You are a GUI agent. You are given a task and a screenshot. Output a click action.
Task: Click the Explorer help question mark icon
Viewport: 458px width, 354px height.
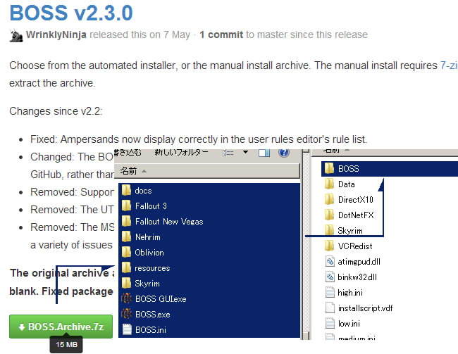[x=284, y=153]
